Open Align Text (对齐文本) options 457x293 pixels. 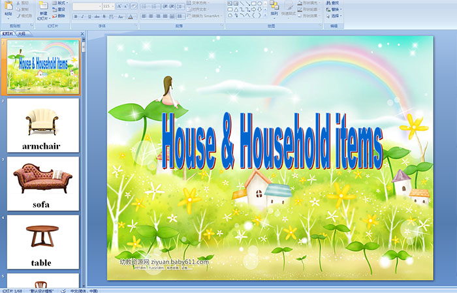click(198, 9)
